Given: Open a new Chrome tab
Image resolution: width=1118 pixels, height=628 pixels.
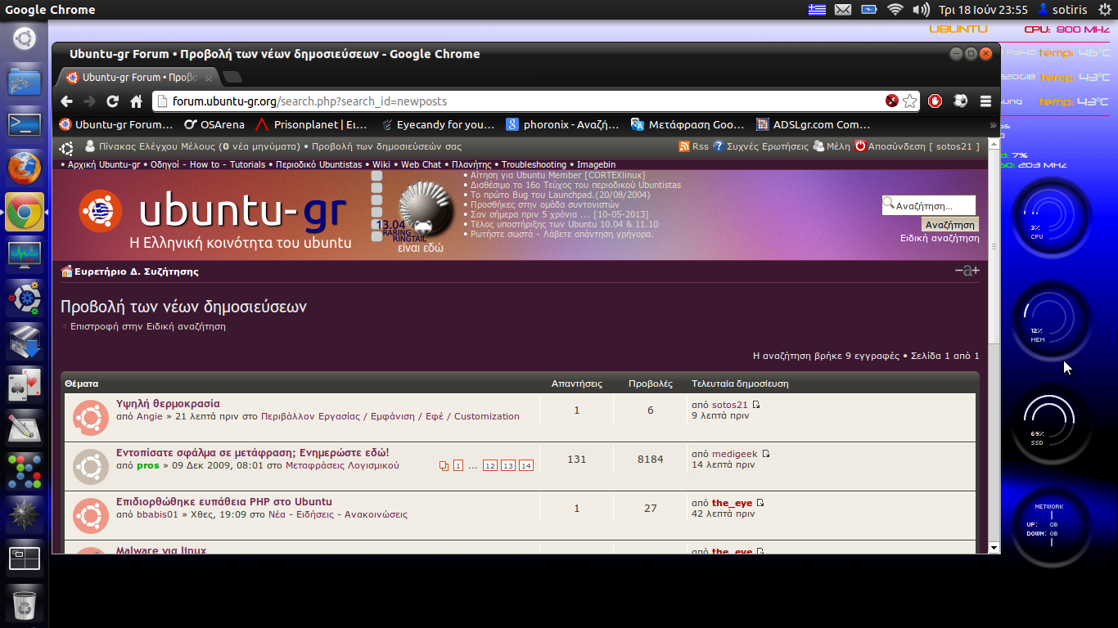Looking at the screenshot, I should 232,78.
